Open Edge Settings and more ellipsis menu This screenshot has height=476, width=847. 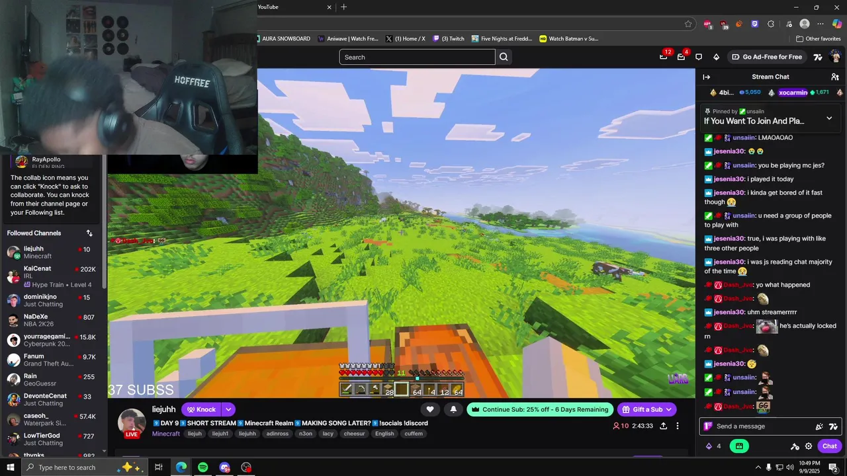[x=821, y=24]
